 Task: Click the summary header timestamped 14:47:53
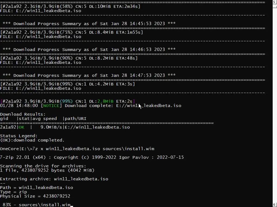[x=89, y=75]
